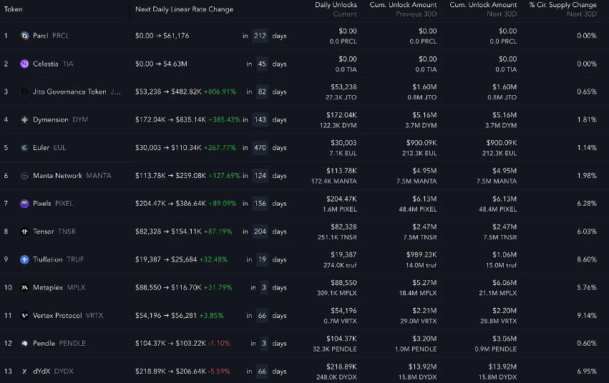Image resolution: width=609 pixels, height=383 pixels.
Task: Click the -1.10% change for Pendle
Action: point(219,344)
